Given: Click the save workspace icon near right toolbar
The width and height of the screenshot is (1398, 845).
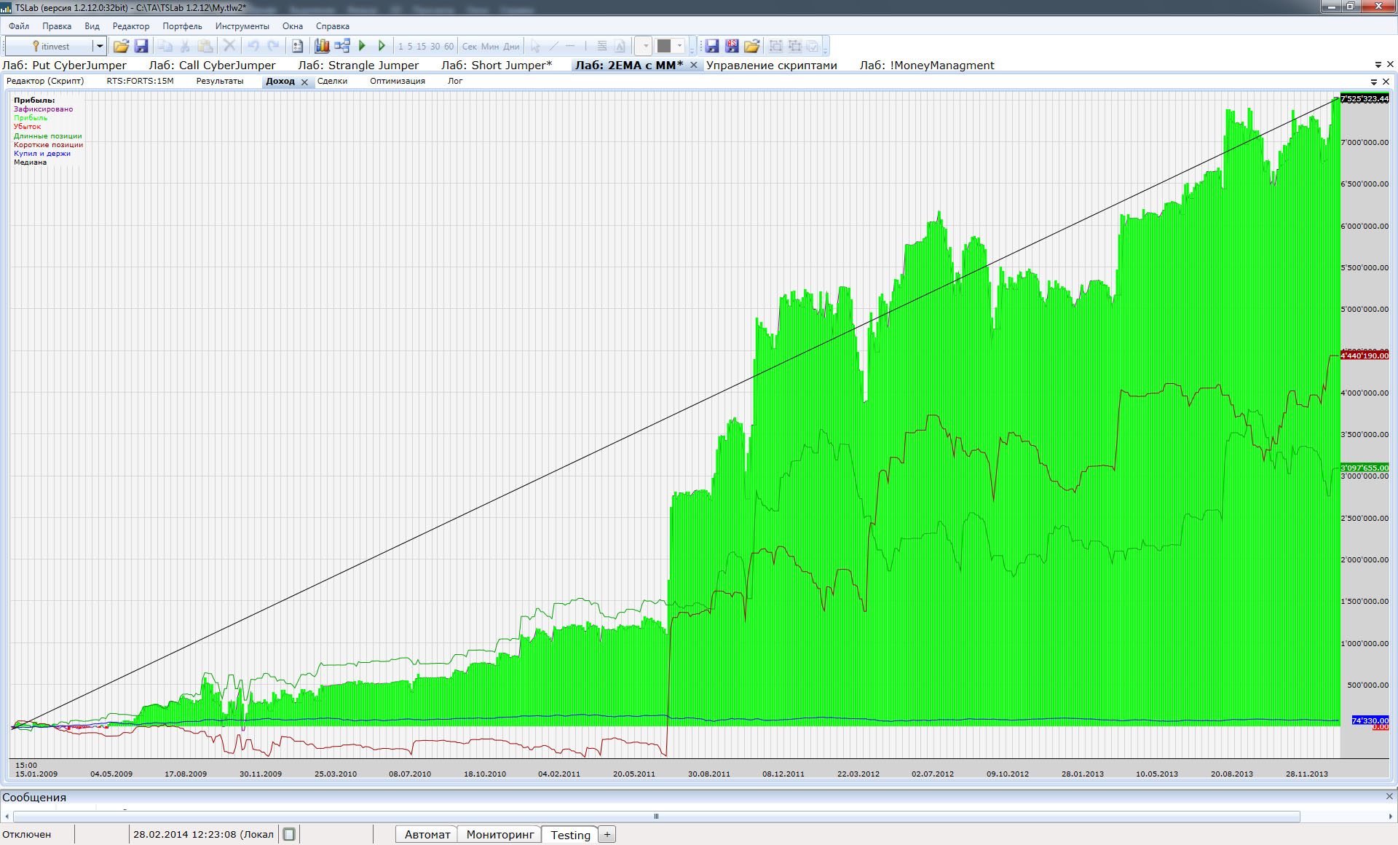Looking at the screenshot, I should click(712, 46).
